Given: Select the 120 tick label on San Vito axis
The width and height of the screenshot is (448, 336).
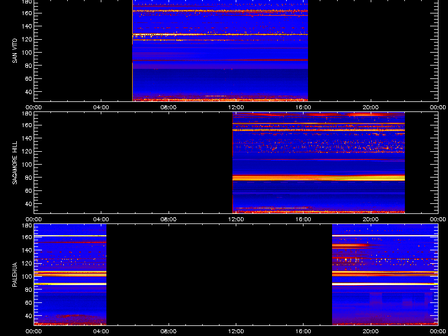Looking at the screenshot, I should pyautogui.click(x=27, y=39).
